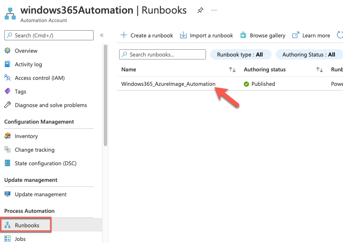Click the Published status text
Viewport: 343px width, 243px height.
[263, 84]
